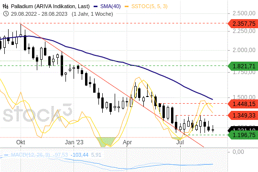The height and width of the screenshot is (172, 258).
Task: Click the red 2.357,75 price label
Action: (x=243, y=24)
